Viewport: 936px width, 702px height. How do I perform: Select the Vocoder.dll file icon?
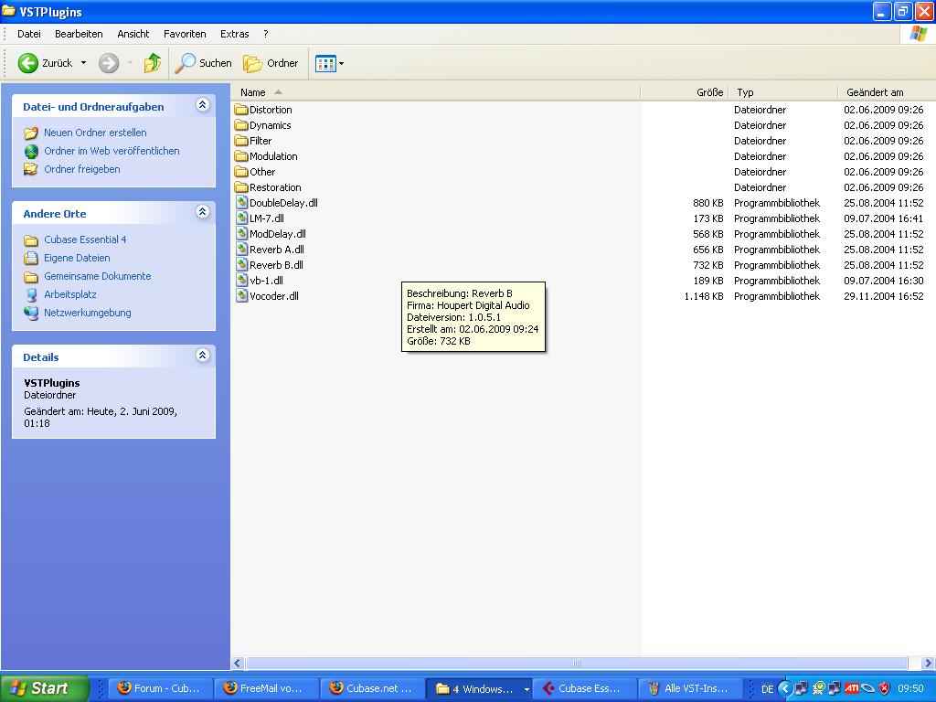[241, 296]
